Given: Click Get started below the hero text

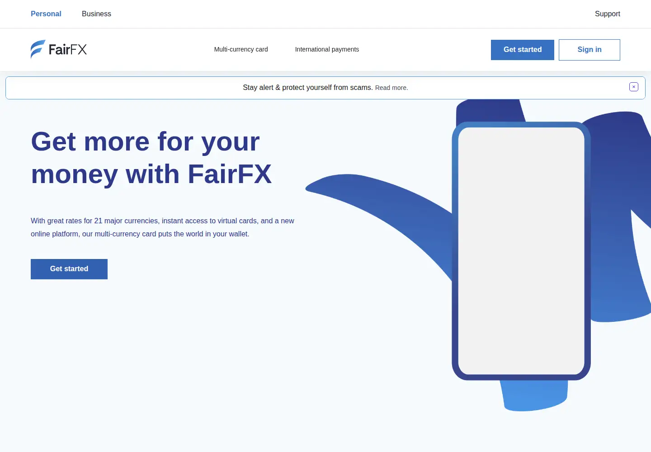Looking at the screenshot, I should [69, 269].
